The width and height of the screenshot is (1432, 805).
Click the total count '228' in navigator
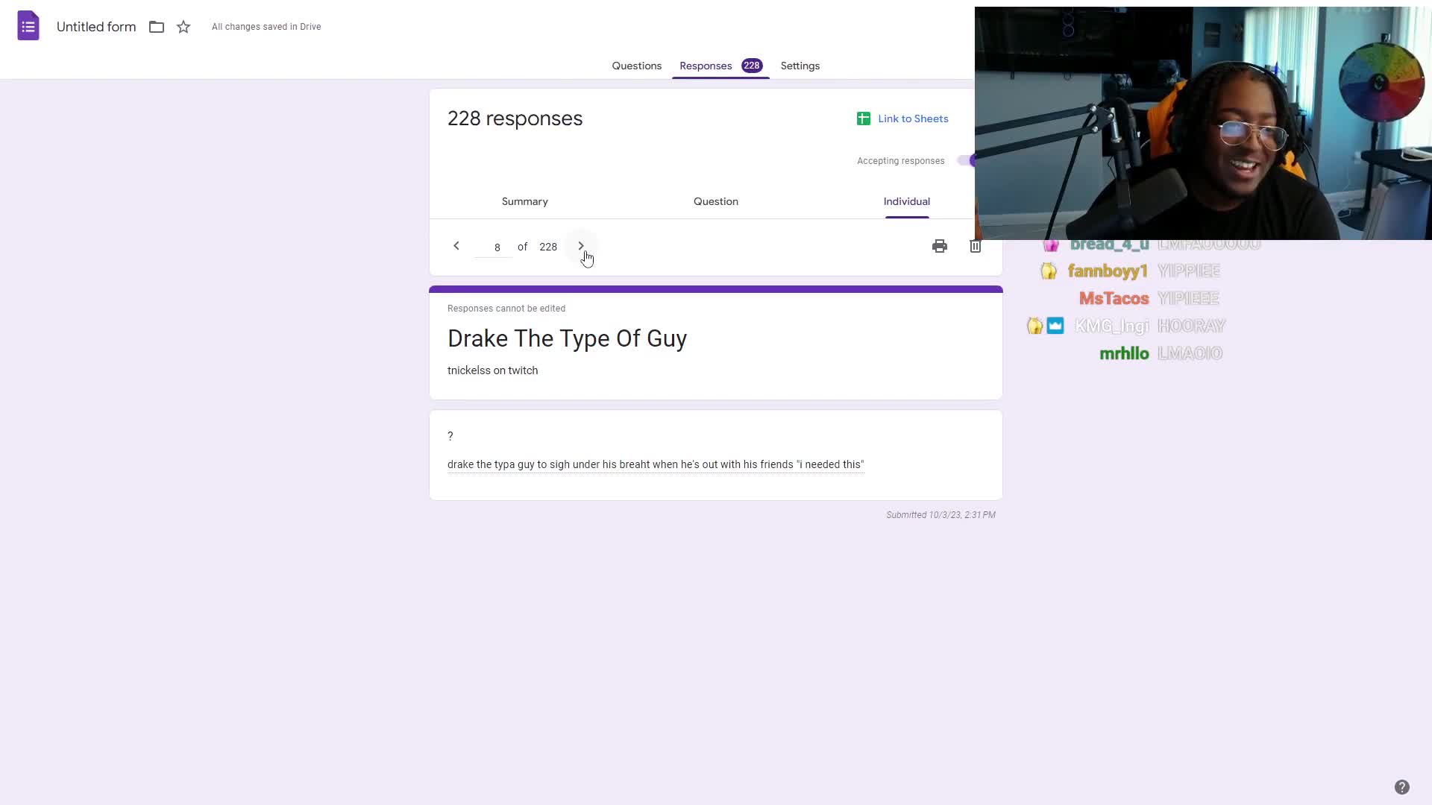548,247
